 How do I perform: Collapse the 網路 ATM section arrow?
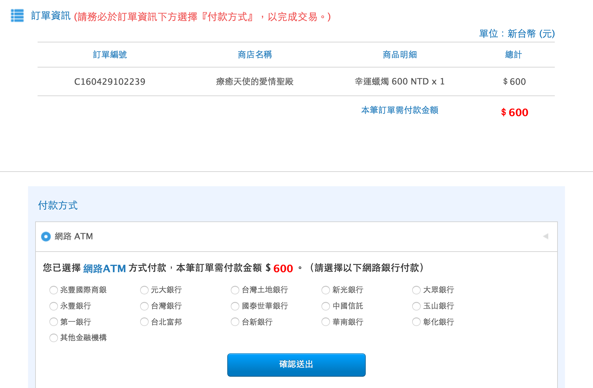pos(546,236)
